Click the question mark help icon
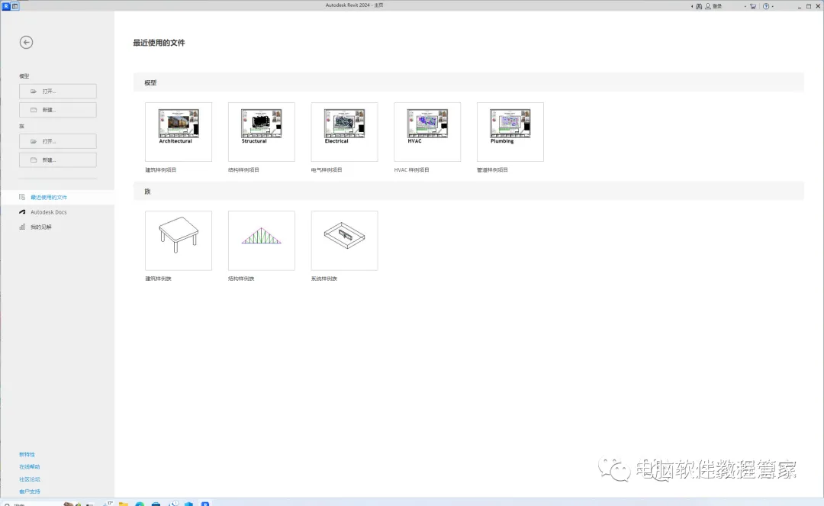The height and width of the screenshot is (506, 824). click(766, 6)
